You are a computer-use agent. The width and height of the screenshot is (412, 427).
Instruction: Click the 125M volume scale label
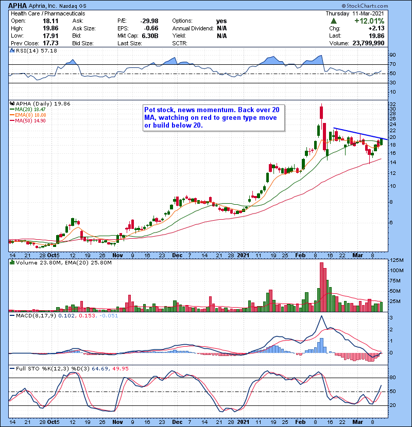tap(397, 260)
